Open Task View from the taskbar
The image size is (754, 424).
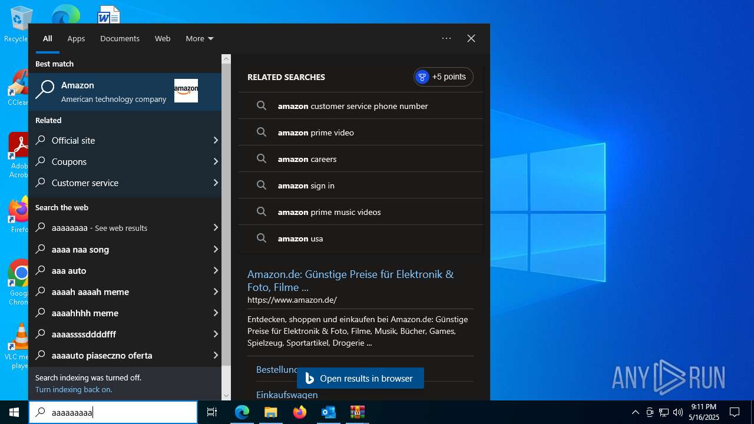212,412
